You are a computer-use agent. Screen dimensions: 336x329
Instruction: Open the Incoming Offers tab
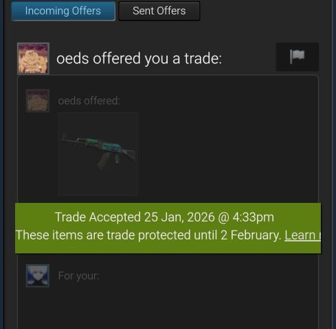pos(63,11)
